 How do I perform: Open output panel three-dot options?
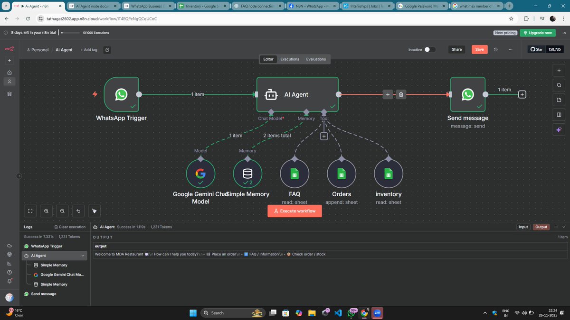pos(556,227)
